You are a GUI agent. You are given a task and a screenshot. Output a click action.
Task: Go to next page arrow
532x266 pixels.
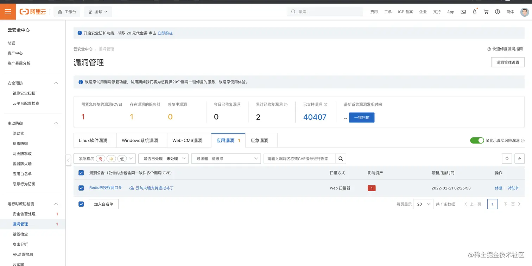(519, 204)
